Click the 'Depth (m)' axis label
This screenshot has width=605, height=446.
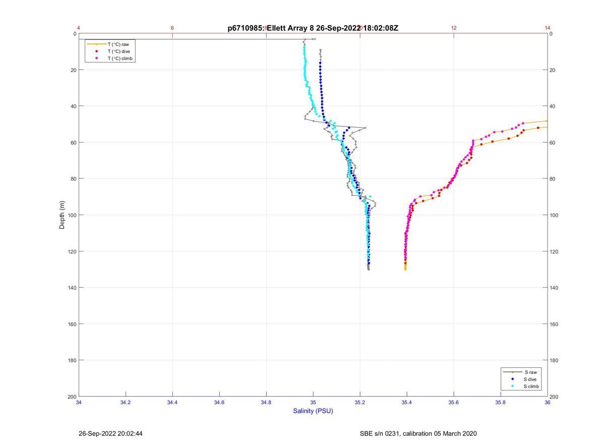[63, 215]
